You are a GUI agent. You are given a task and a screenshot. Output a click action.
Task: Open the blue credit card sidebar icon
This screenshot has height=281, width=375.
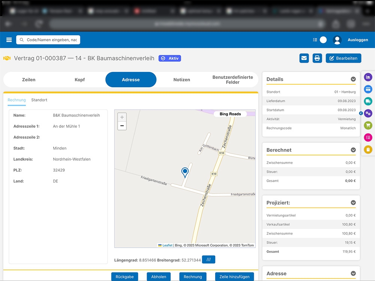368,89
